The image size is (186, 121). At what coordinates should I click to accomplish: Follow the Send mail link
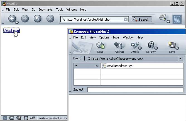[x=11, y=30]
